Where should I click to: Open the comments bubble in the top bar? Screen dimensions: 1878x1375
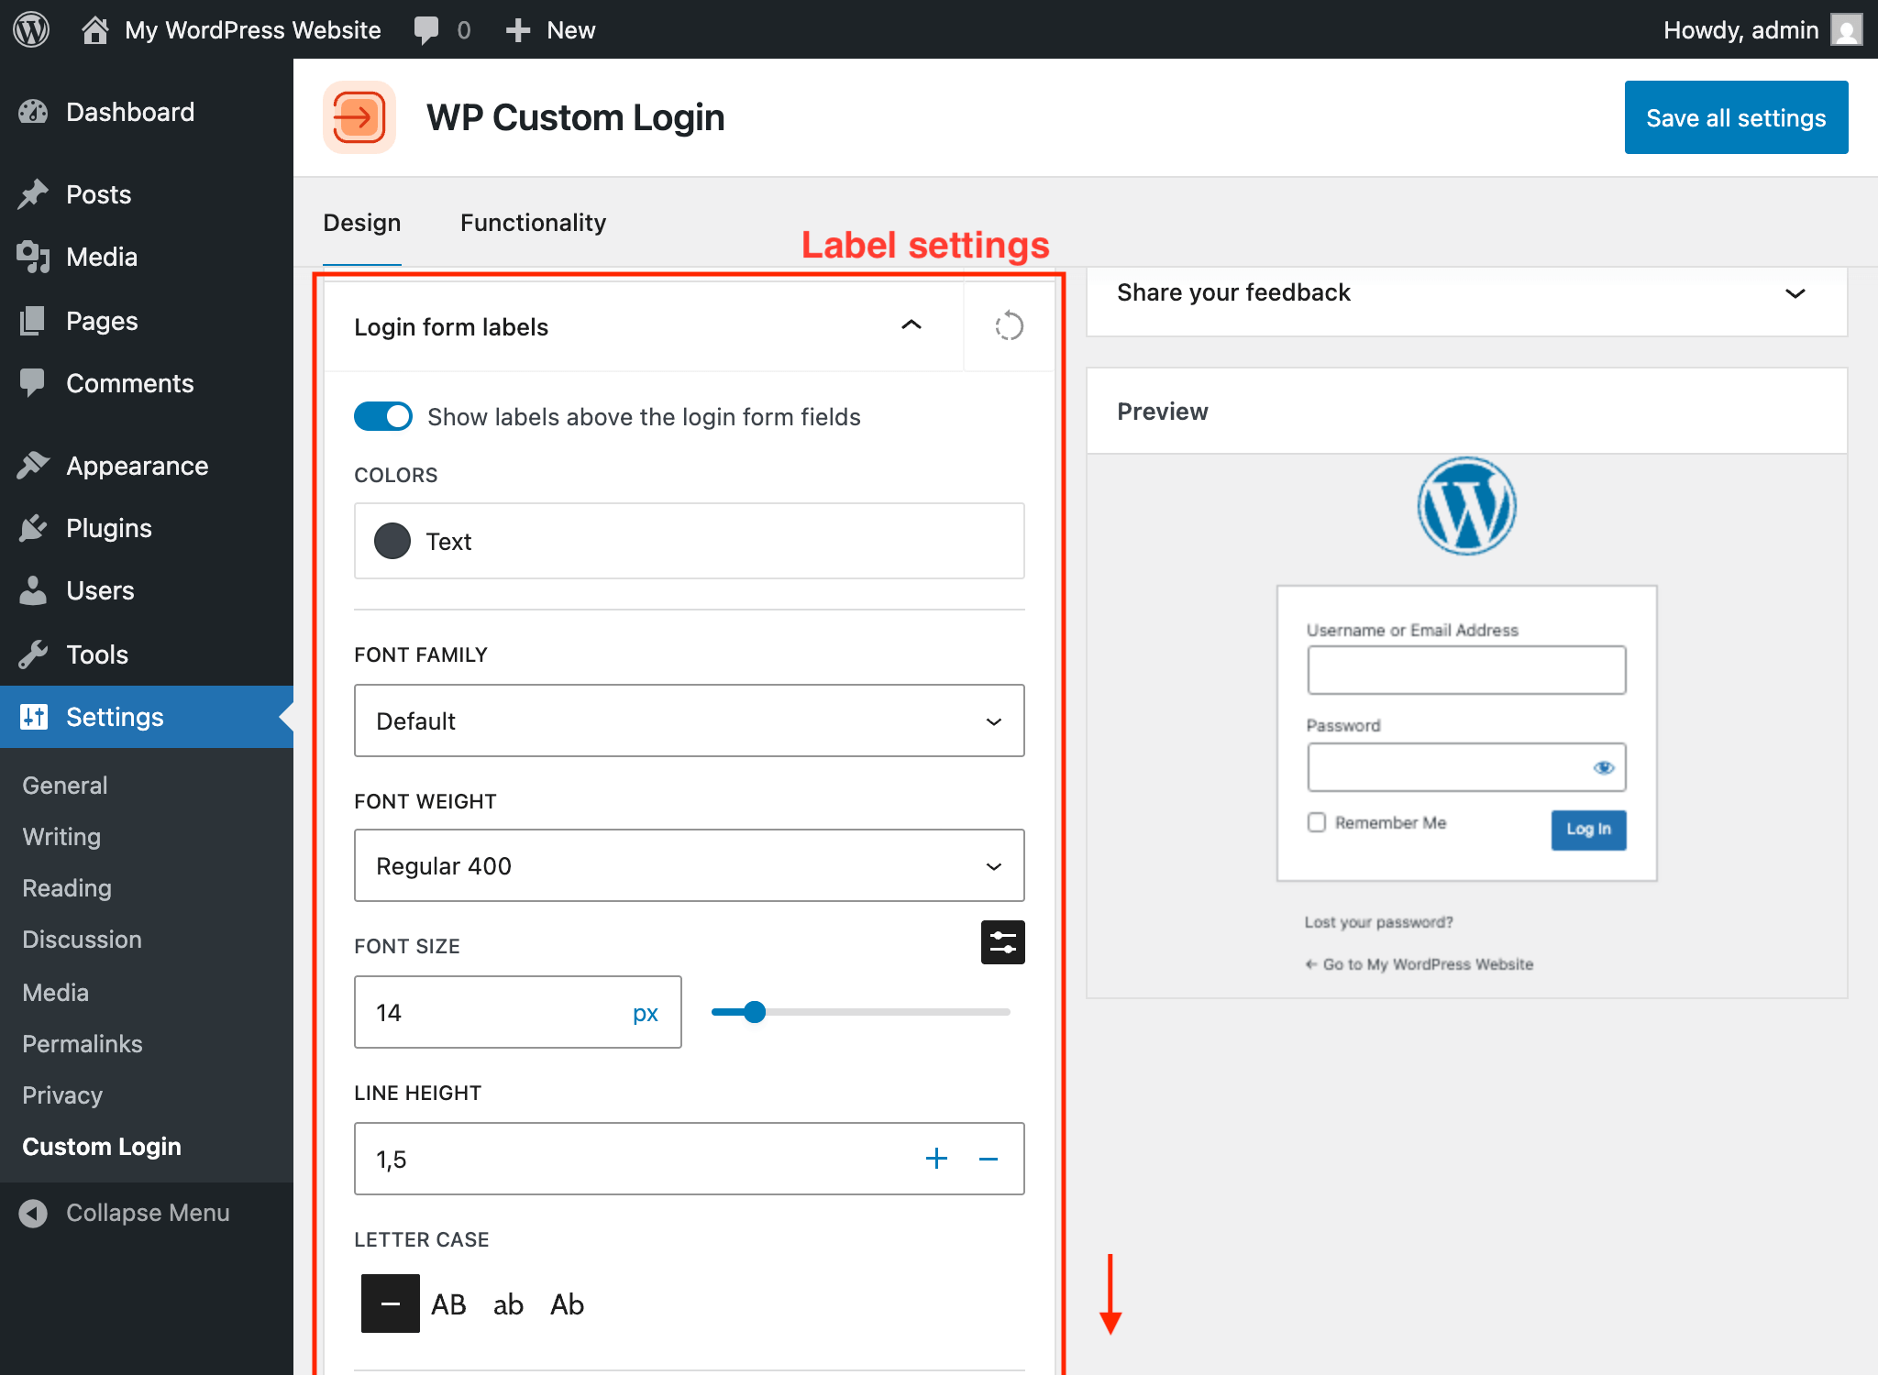click(428, 29)
